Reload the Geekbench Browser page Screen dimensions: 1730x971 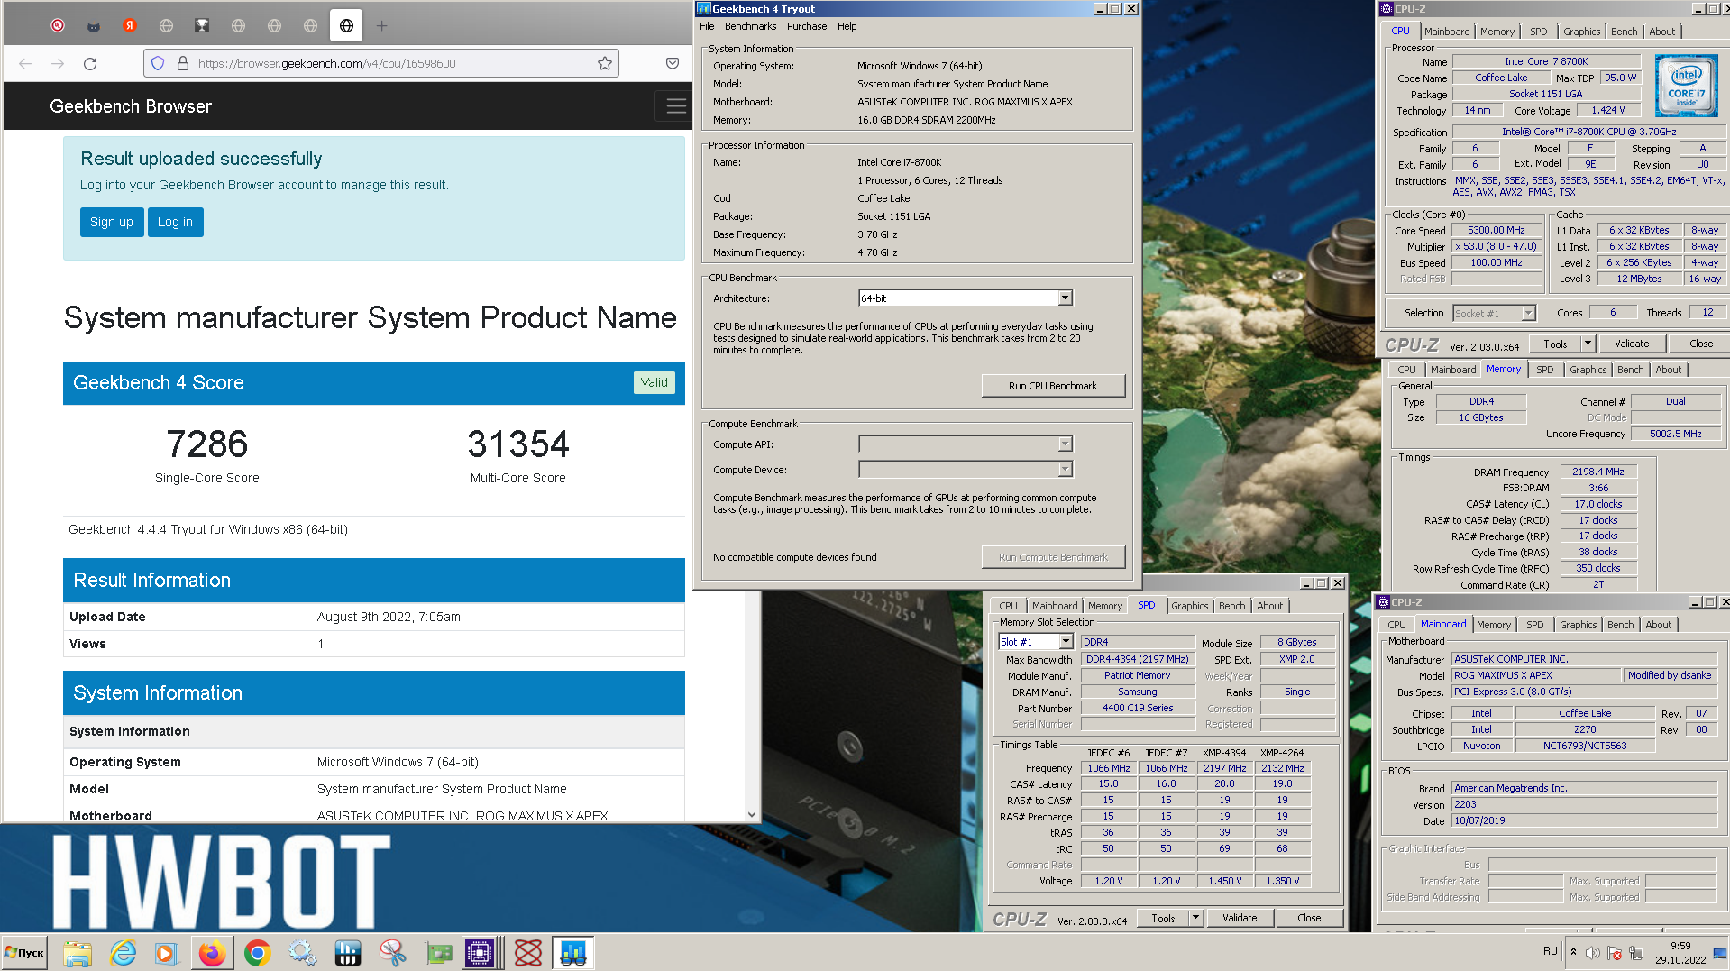[90, 63]
